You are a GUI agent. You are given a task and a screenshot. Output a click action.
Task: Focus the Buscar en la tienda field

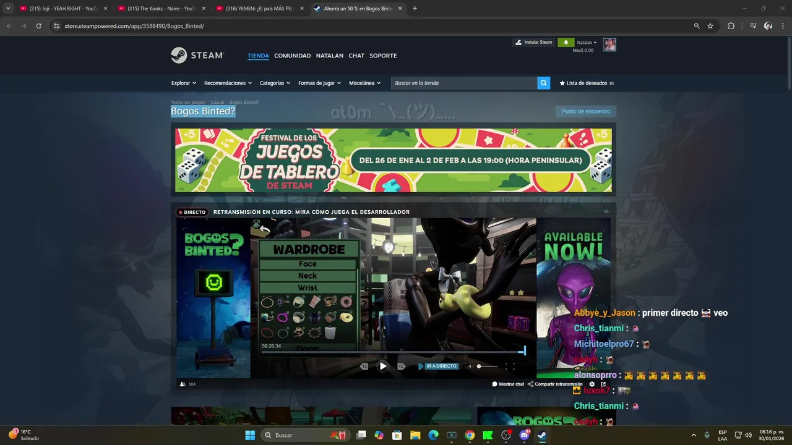pos(464,83)
